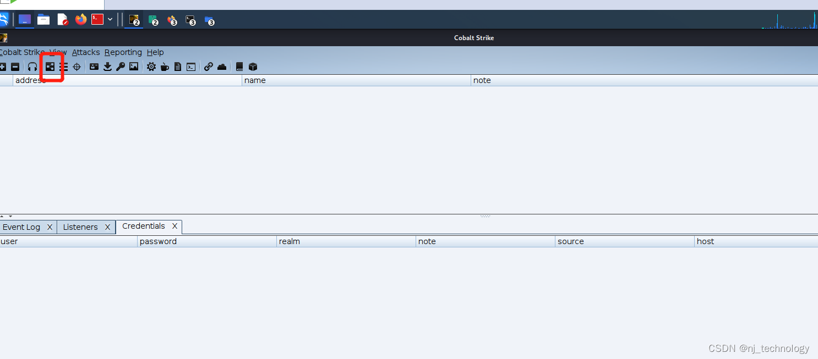The height and width of the screenshot is (359, 818).
Task: Switch to the Session Table list icon
Action: (x=64, y=67)
